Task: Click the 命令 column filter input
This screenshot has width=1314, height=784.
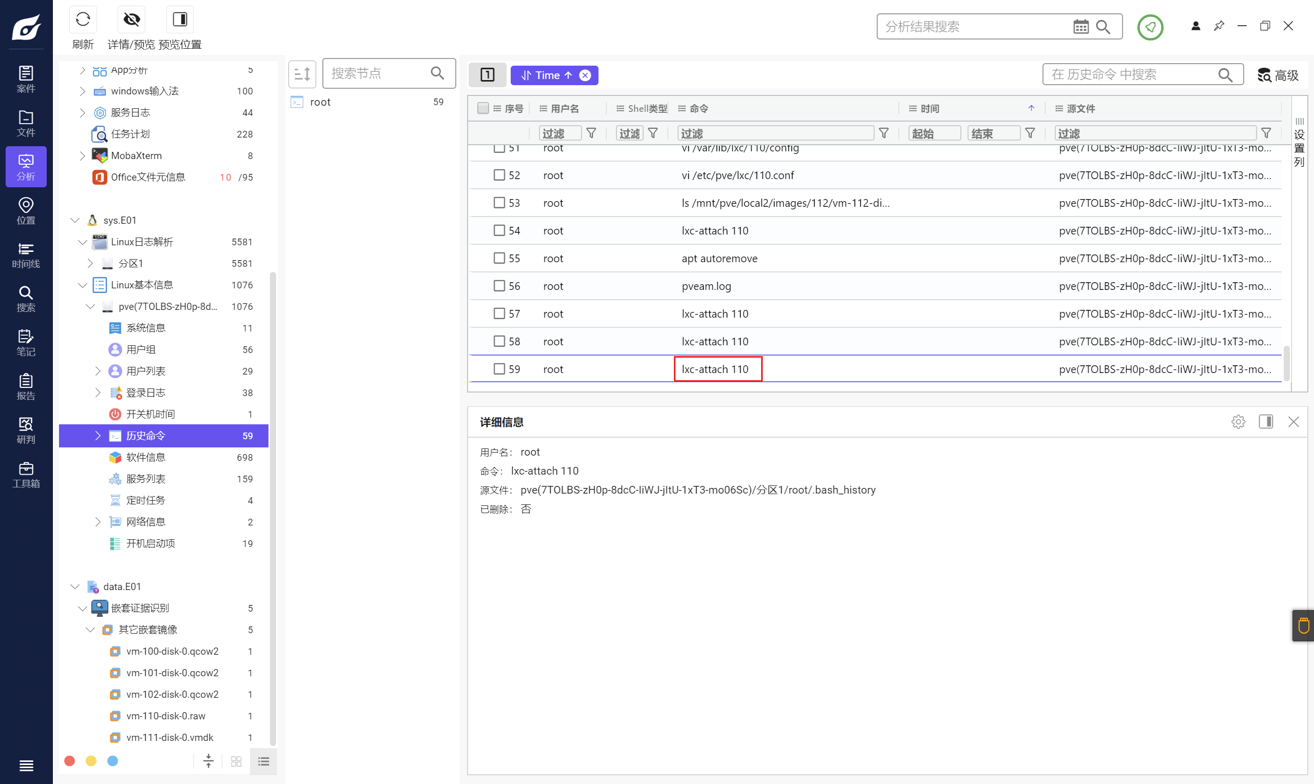Action: (x=776, y=133)
